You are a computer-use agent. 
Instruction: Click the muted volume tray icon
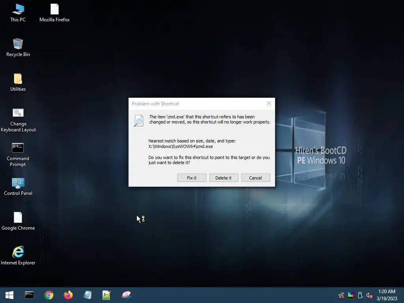pyautogui.click(x=369, y=295)
